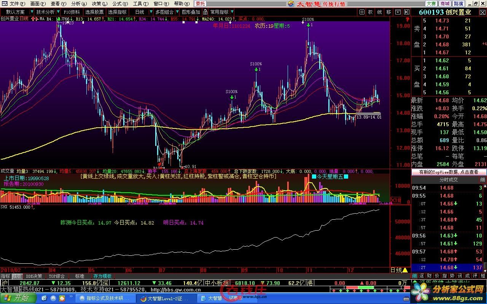
Task: Click the 大赛 button in title bar
Action: pyautogui.click(x=431, y=3)
